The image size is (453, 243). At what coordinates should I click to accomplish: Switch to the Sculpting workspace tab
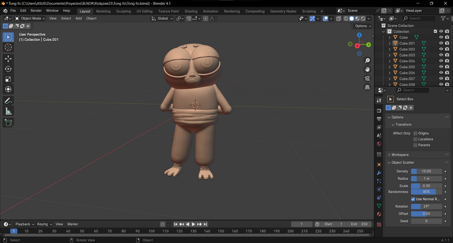pyautogui.click(x=124, y=11)
